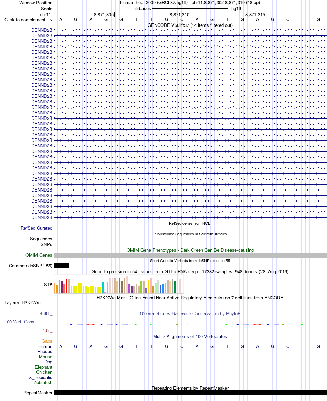Click the 'Click to complement -->' label
Screen dimensions: 327x401
point(28,20)
